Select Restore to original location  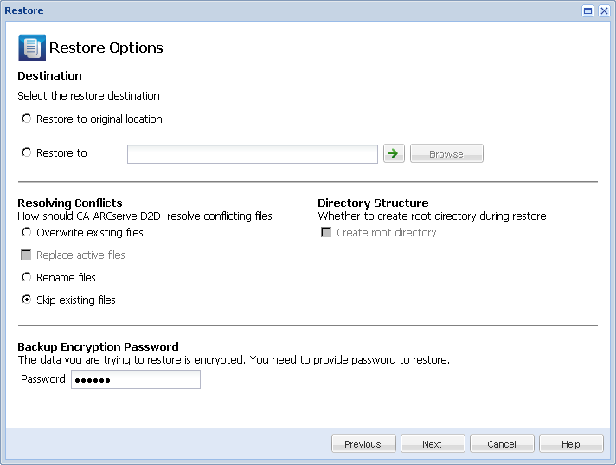pos(27,119)
